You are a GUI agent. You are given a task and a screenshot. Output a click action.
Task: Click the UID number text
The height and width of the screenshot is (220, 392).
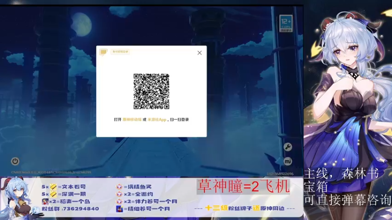pyautogui.click(x=280, y=174)
